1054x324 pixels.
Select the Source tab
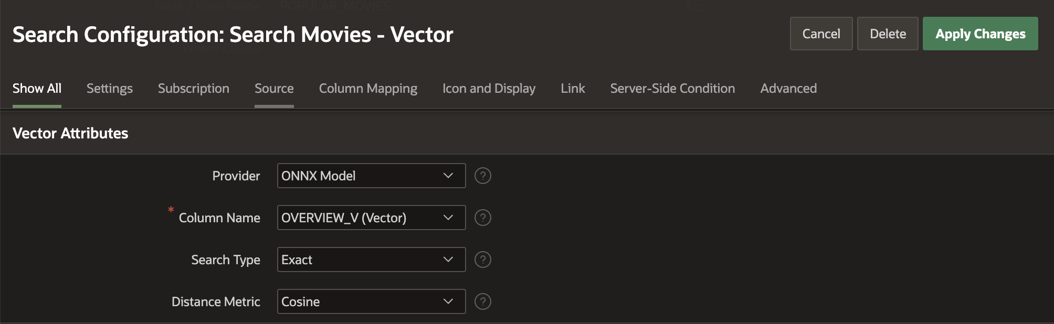[274, 88]
